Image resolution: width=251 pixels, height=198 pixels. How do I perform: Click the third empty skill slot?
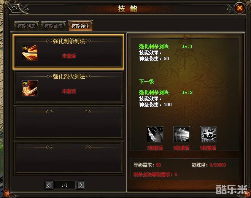(68, 122)
